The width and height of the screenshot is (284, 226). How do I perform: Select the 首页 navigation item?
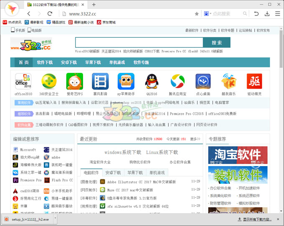[24, 62]
